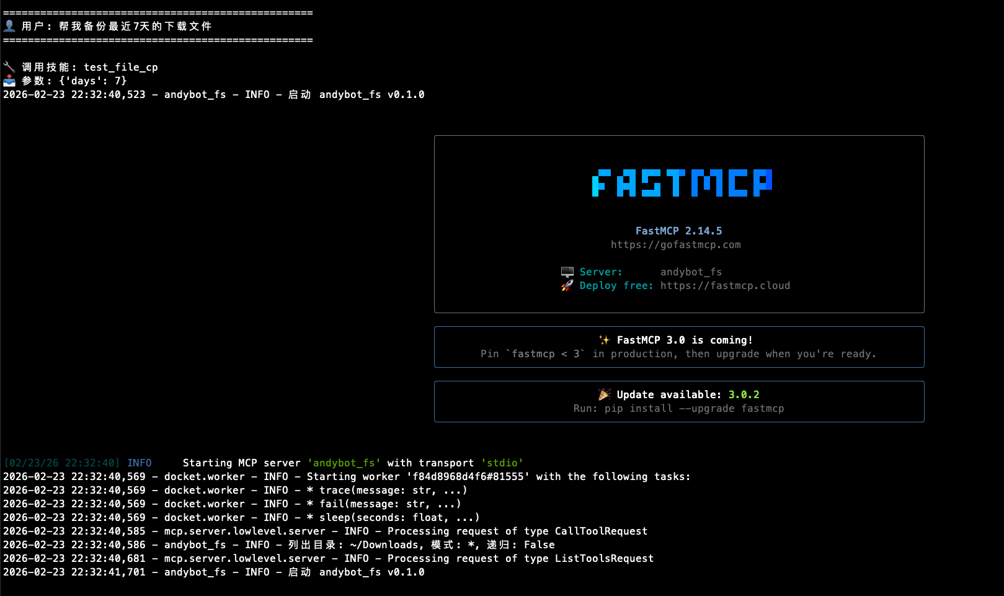Click the bracketed timestamp [02/23/26 22:32:40]
1004x596 pixels.
pos(62,463)
